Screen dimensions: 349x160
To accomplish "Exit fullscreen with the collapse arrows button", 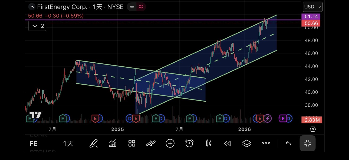I will pos(307,144).
